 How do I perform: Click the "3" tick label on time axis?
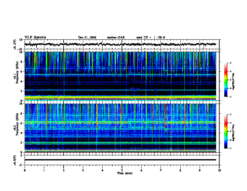pyautogui.click(x=83, y=170)
